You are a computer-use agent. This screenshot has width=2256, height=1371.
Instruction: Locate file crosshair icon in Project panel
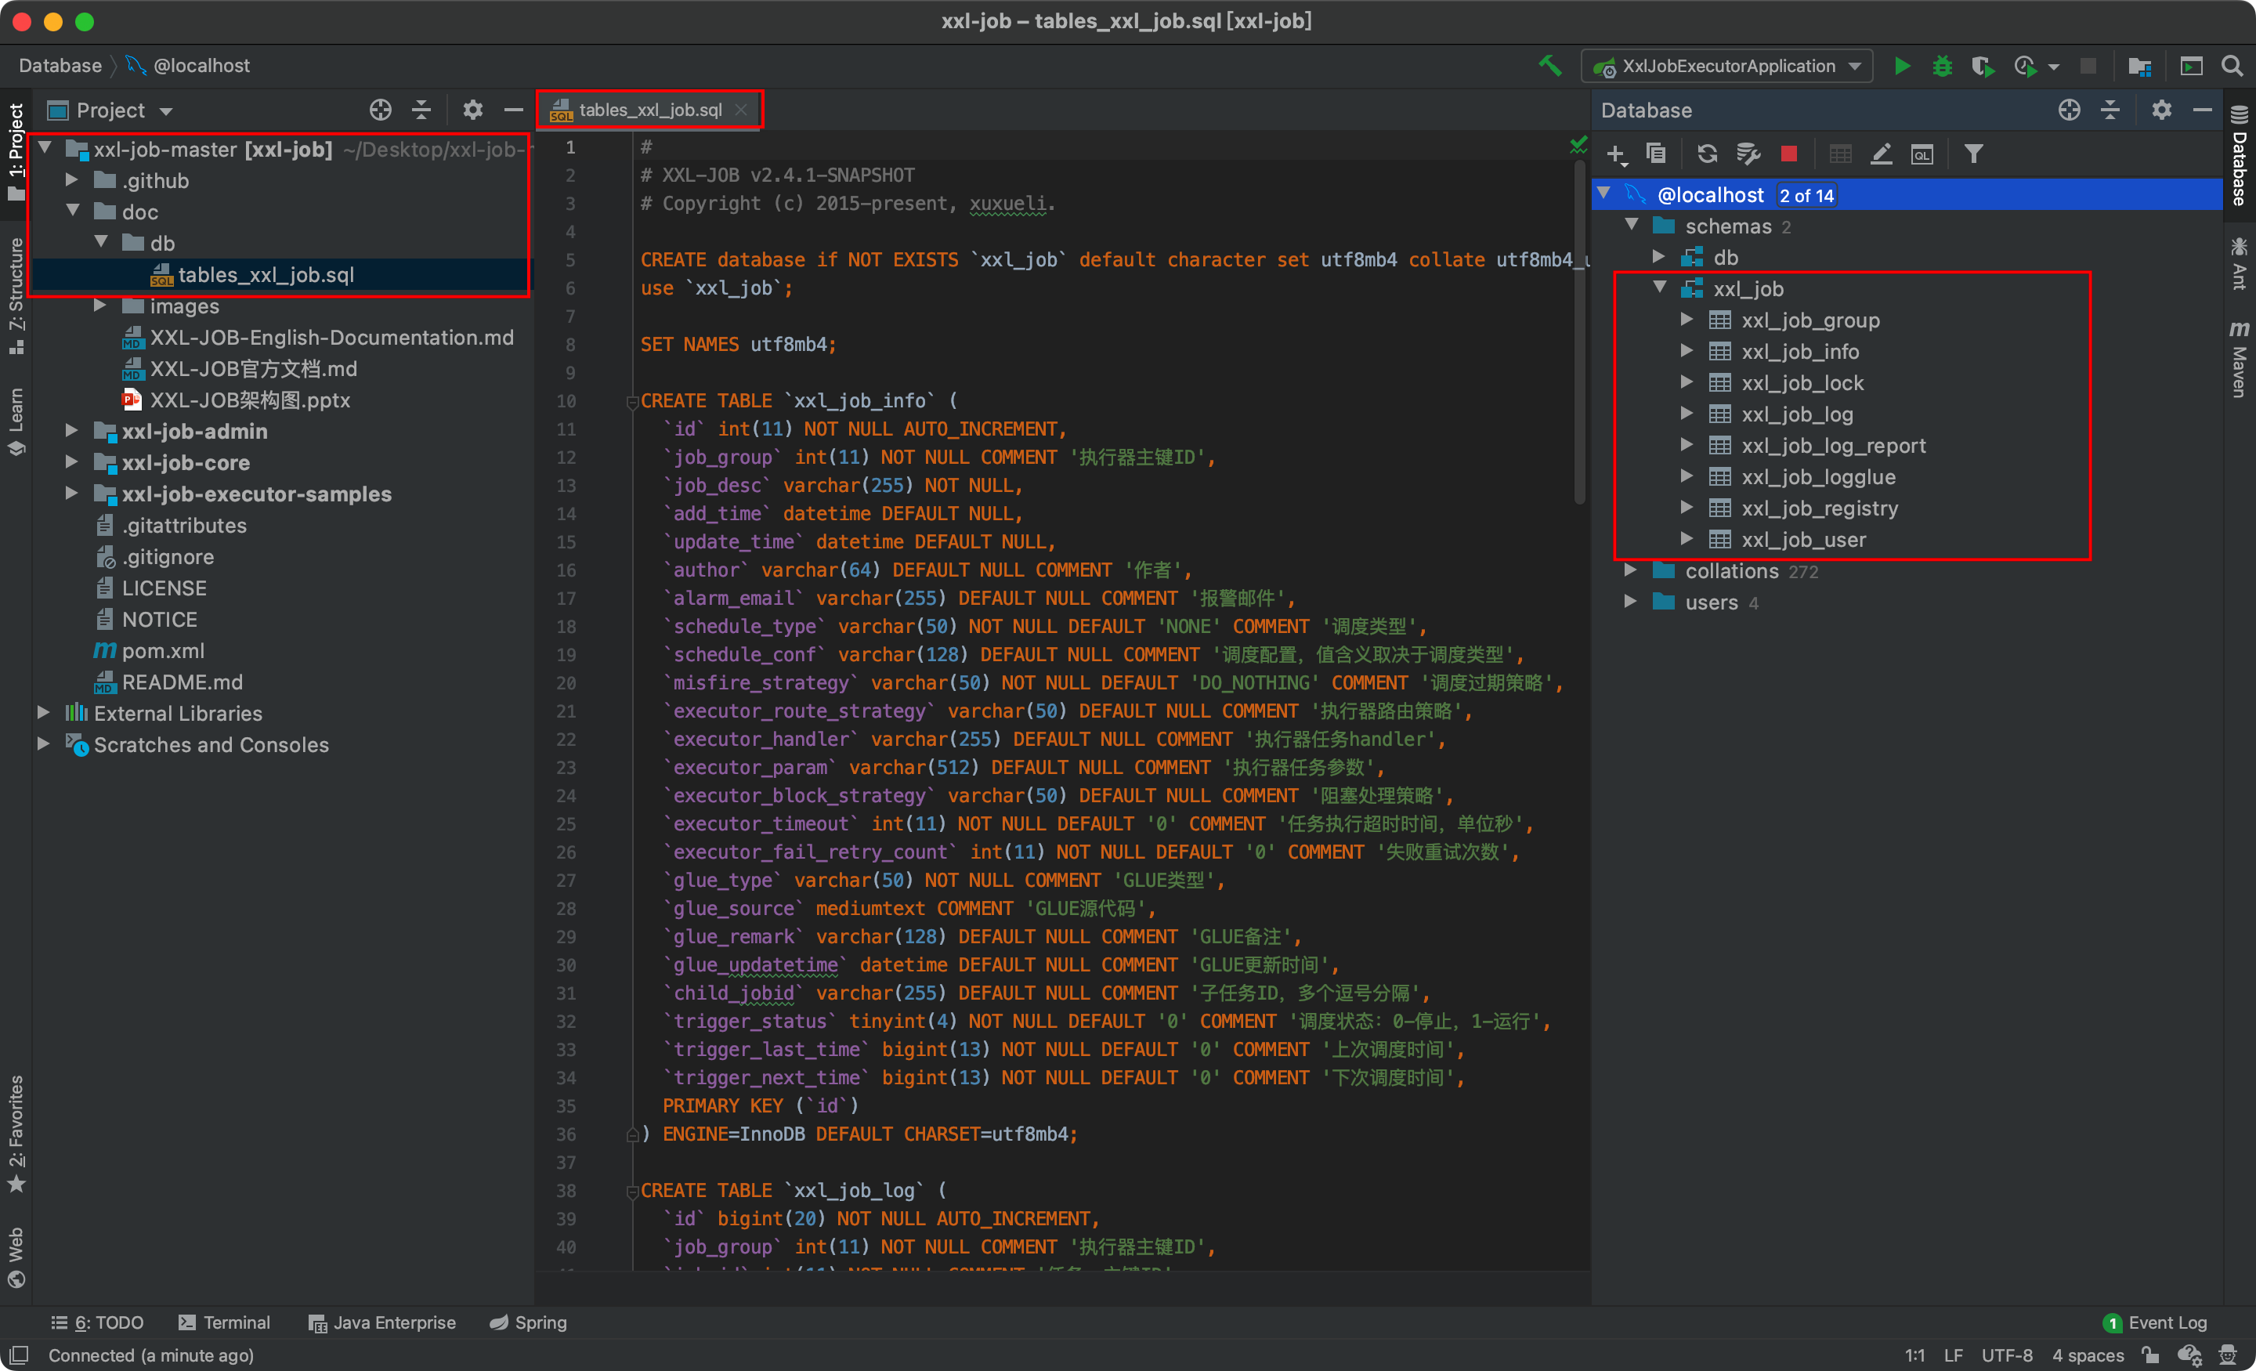[x=380, y=110]
